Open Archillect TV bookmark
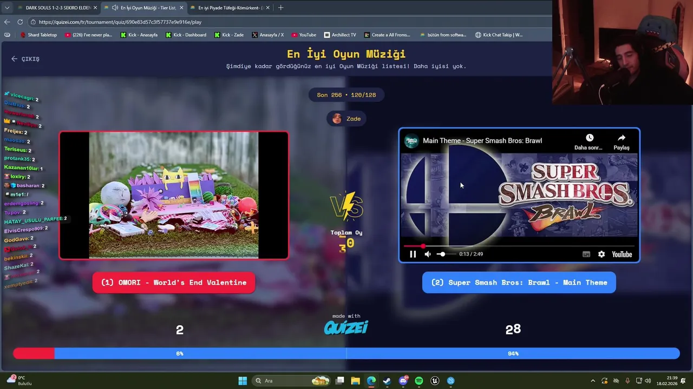The width and height of the screenshot is (693, 389). click(340, 35)
